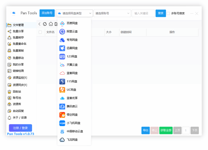Click the 回收站 trash icon

click(x=9, y=92)
